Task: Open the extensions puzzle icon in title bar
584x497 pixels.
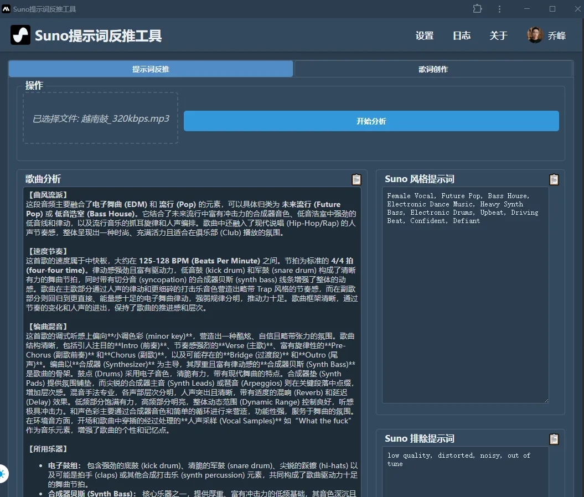Action: click(477, 8)
